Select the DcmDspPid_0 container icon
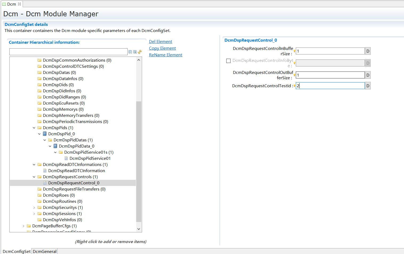 coord(45,134)
